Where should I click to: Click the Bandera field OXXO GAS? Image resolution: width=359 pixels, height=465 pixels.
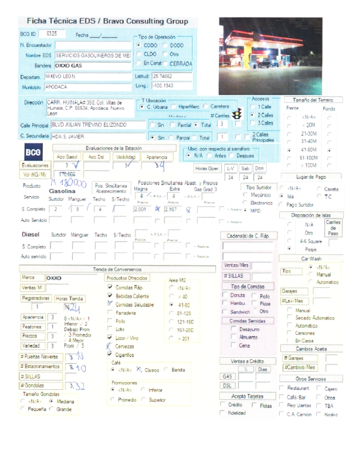click(93, 66)
